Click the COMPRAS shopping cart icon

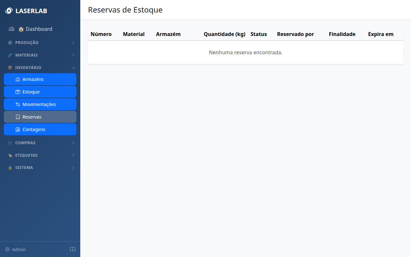[10, 143]
